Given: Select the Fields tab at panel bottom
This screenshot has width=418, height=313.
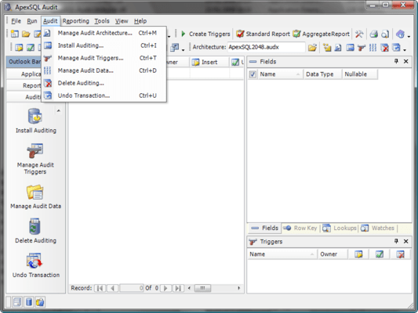Looking at the screenshot, I should [265, 228].
